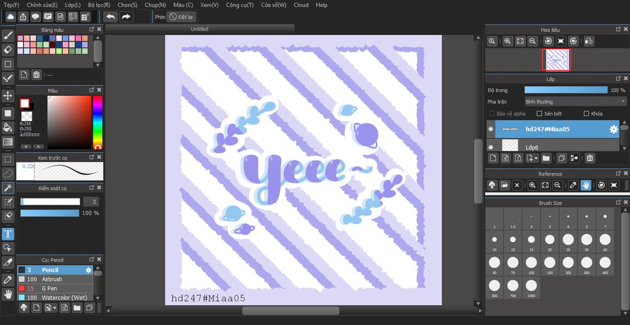Image resolution: width=630 pixels, height=325 pixels.
Task: Add a new layer in Lớp panel
Action: (x=493, y=158)
